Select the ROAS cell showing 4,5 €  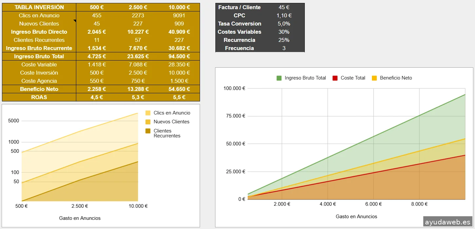[x=97, y=97]
